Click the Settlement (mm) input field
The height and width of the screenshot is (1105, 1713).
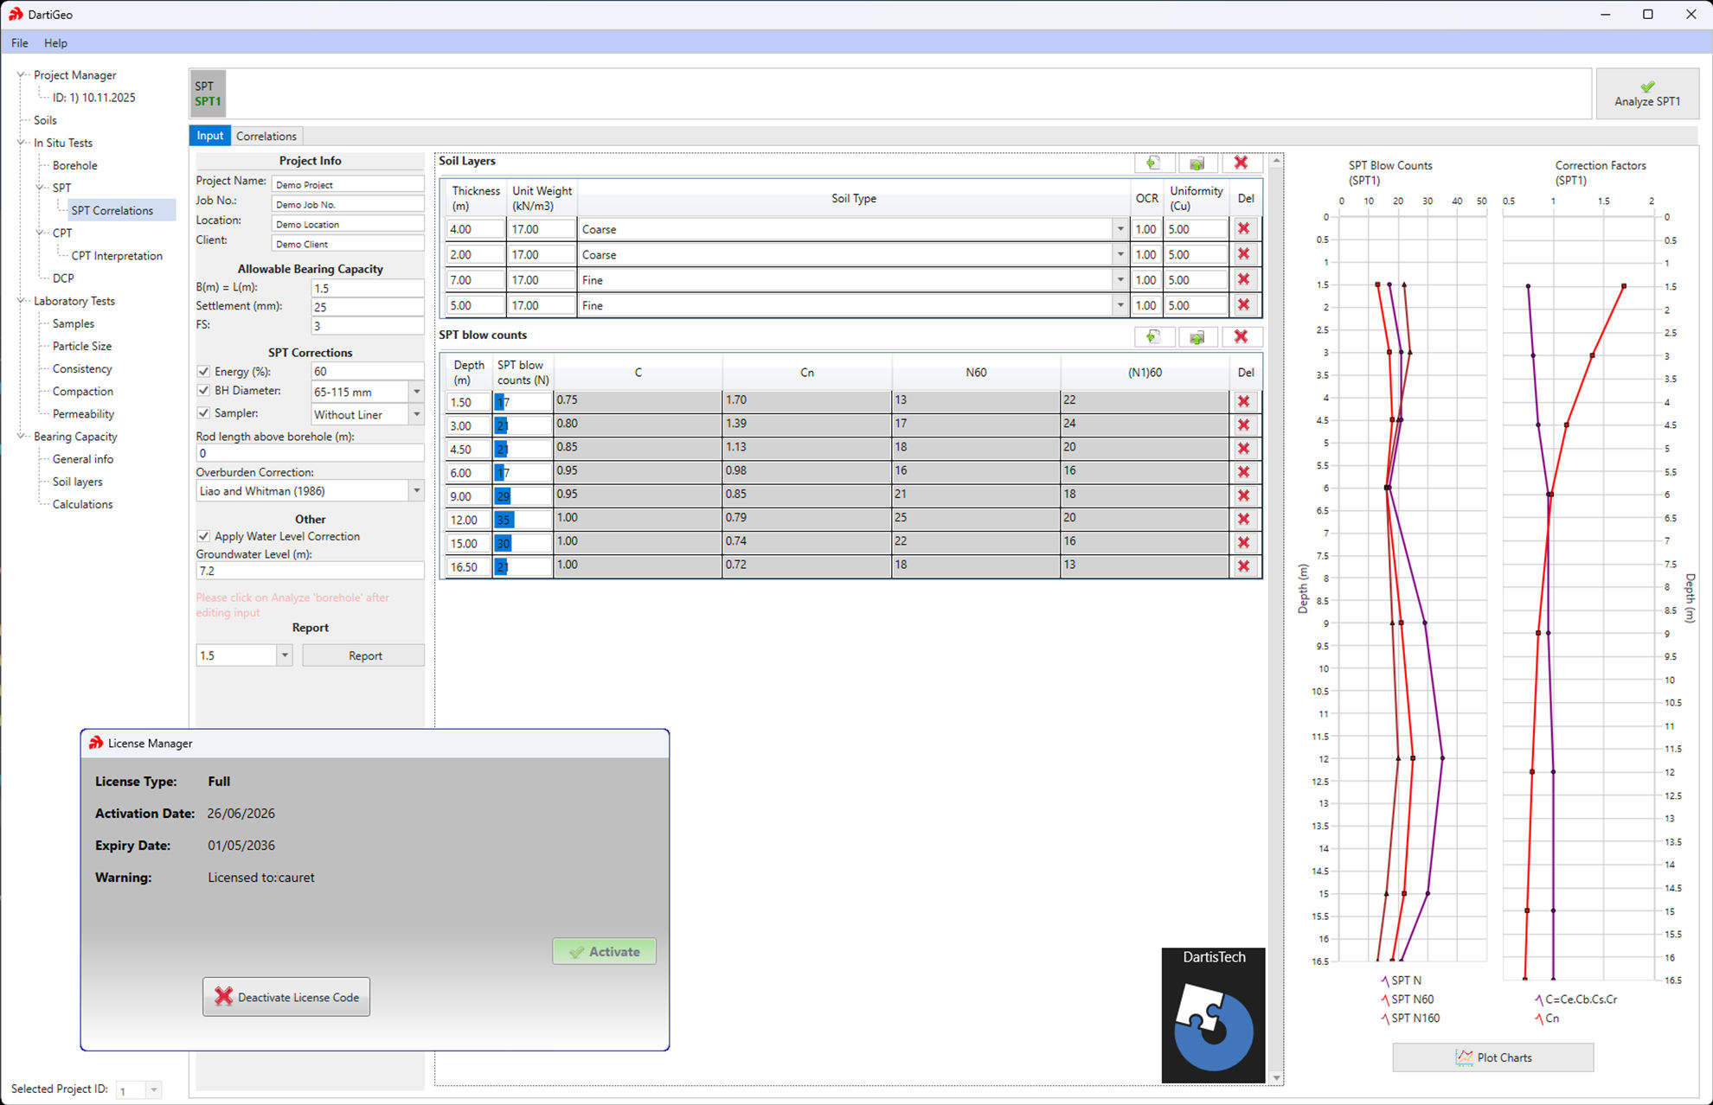(367, 307)
